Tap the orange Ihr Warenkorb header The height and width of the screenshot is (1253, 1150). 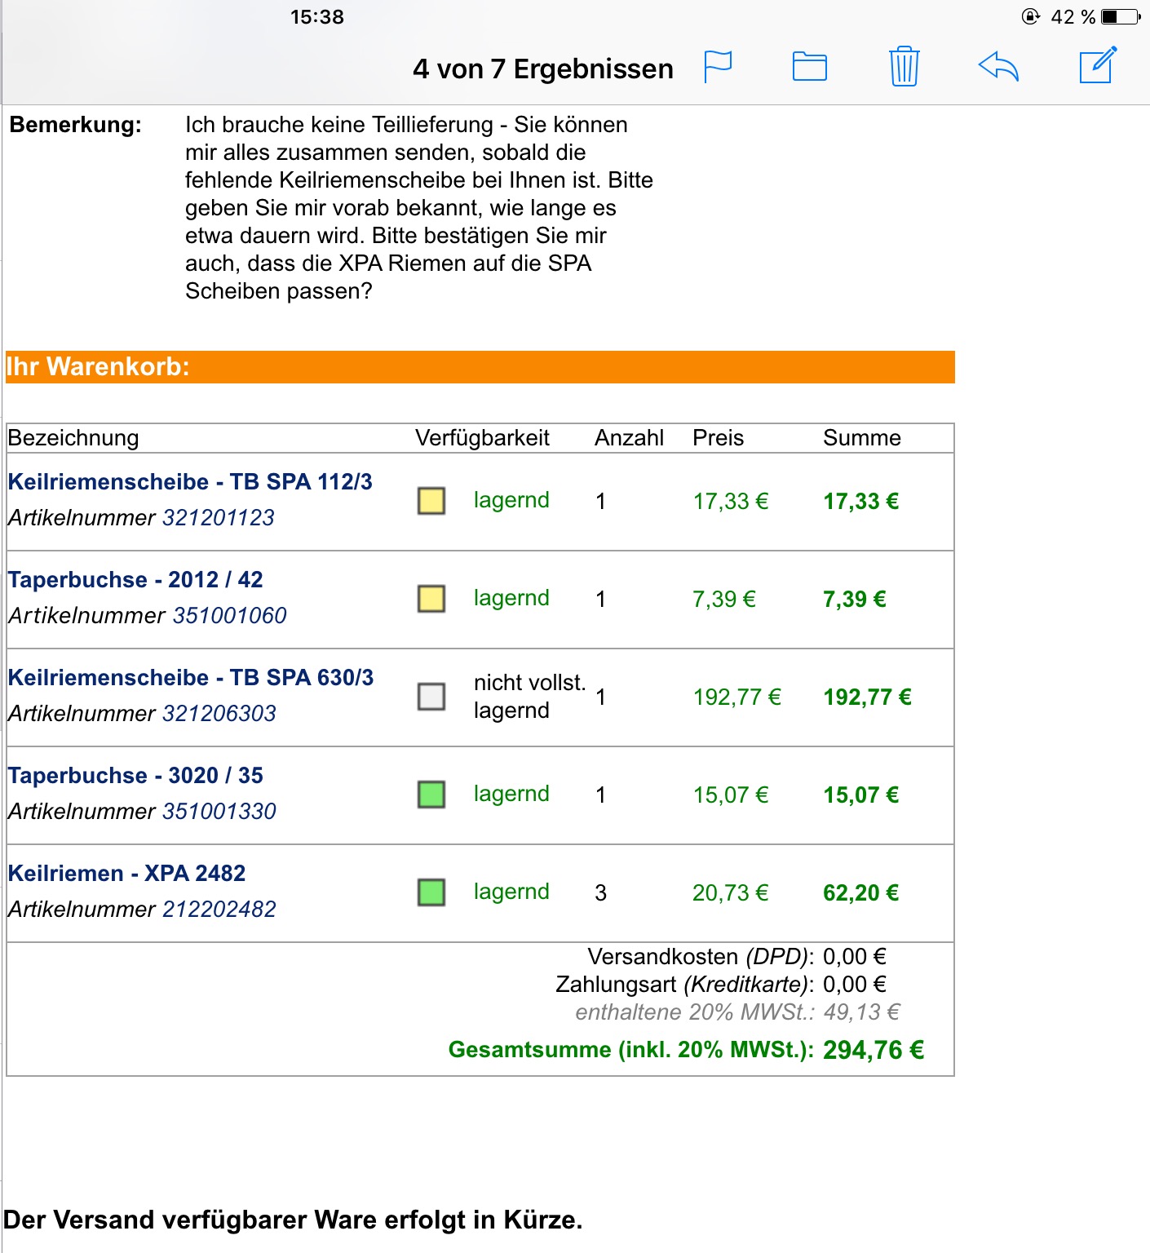click(480, 367)
